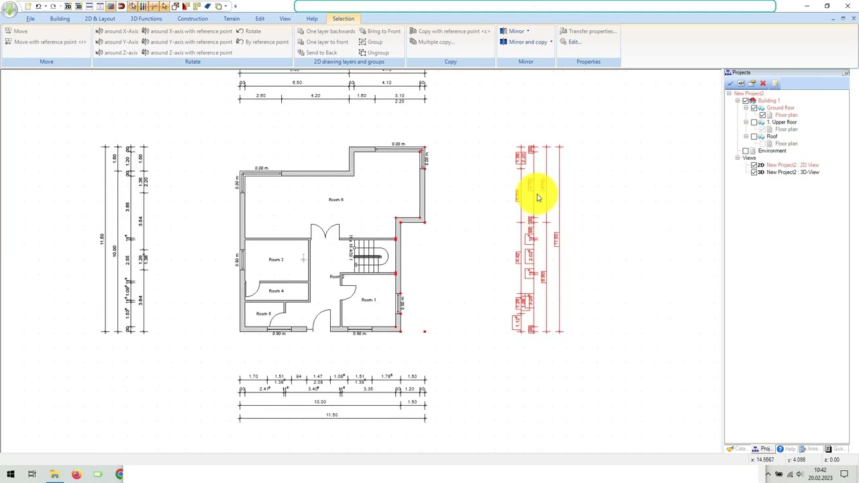The image size is (859, 483).
Task: Open the Terrain ribbon tab
Action: point(232,19)
